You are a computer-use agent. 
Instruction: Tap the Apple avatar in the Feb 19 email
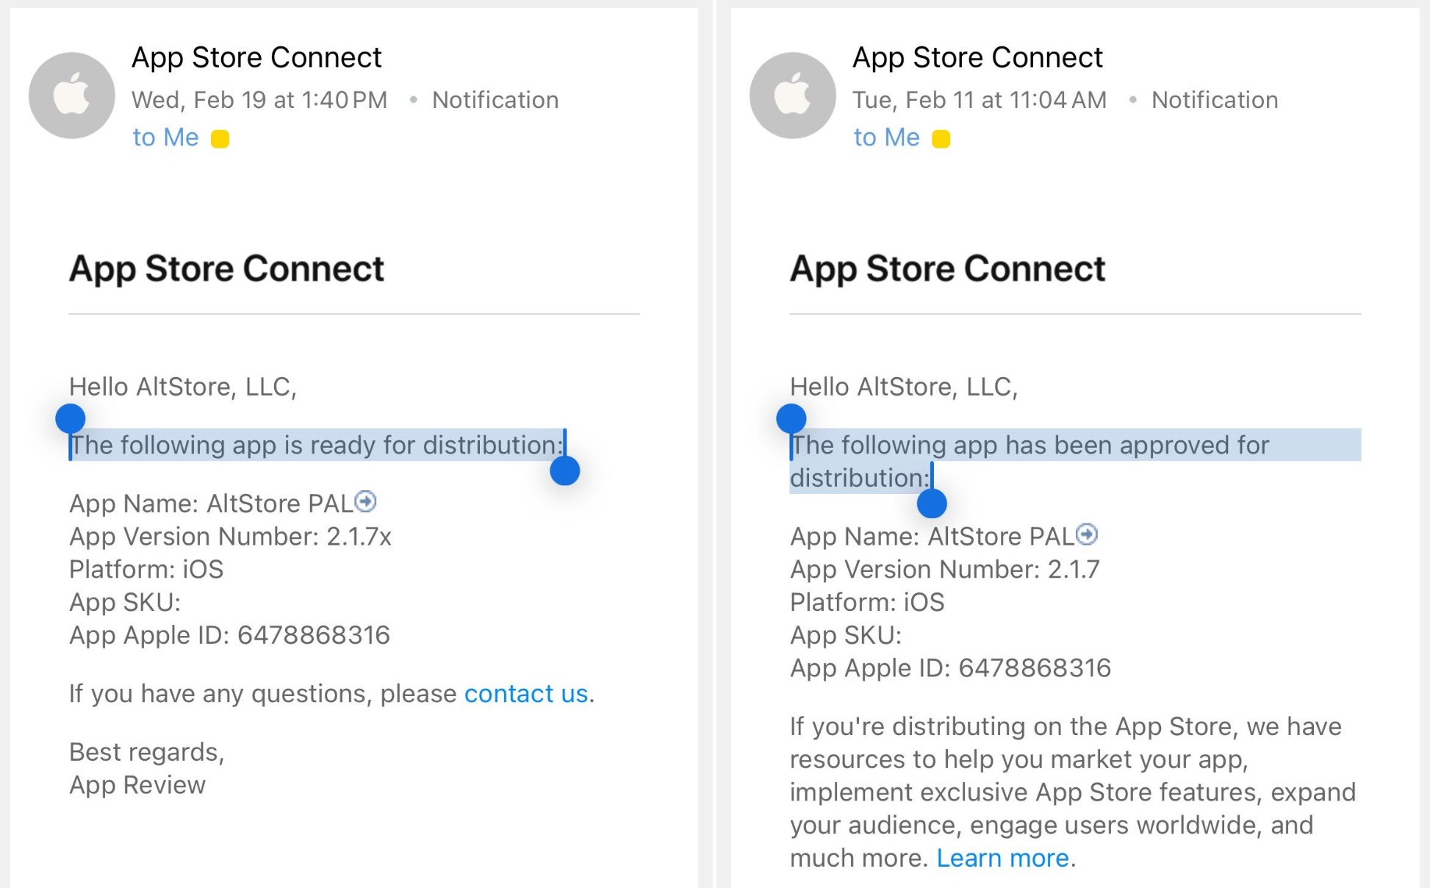click(x=72, y=96)
